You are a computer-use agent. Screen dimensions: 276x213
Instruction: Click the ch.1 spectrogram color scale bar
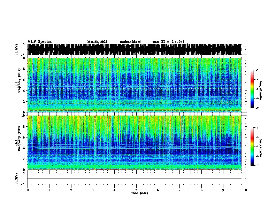[252, 89]
